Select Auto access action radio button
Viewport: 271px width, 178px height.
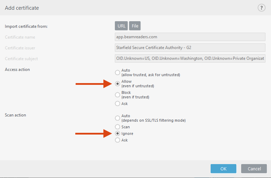pyautogui.click(x=118, y=73)
